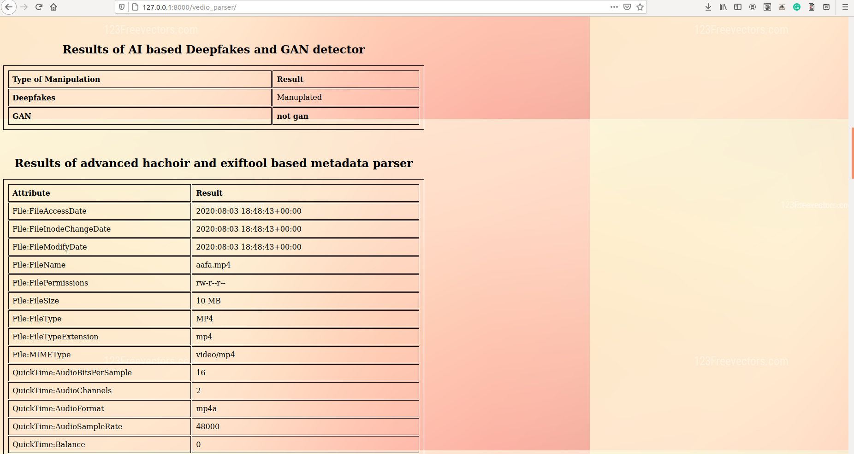Click the code window extension icon

click(x=826, y=7)
